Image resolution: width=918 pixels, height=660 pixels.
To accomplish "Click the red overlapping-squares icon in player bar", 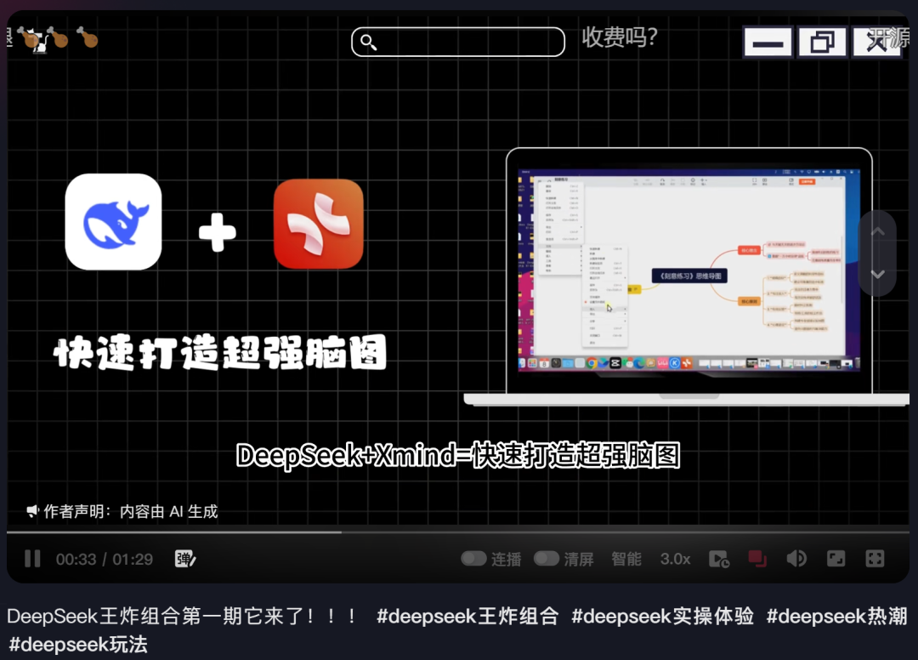I will point(757,559).
